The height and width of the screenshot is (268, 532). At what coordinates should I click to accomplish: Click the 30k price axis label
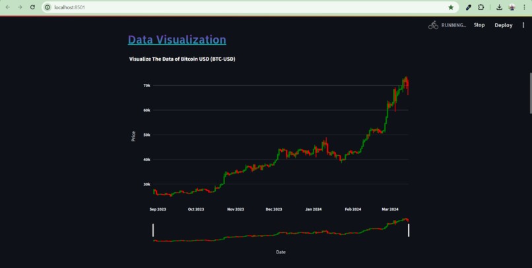click(147, 185)
